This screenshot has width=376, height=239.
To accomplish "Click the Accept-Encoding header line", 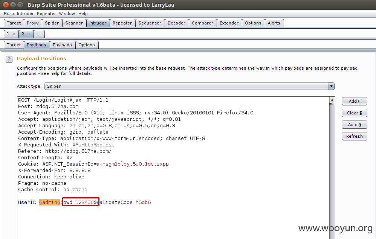I will point(63,132).
